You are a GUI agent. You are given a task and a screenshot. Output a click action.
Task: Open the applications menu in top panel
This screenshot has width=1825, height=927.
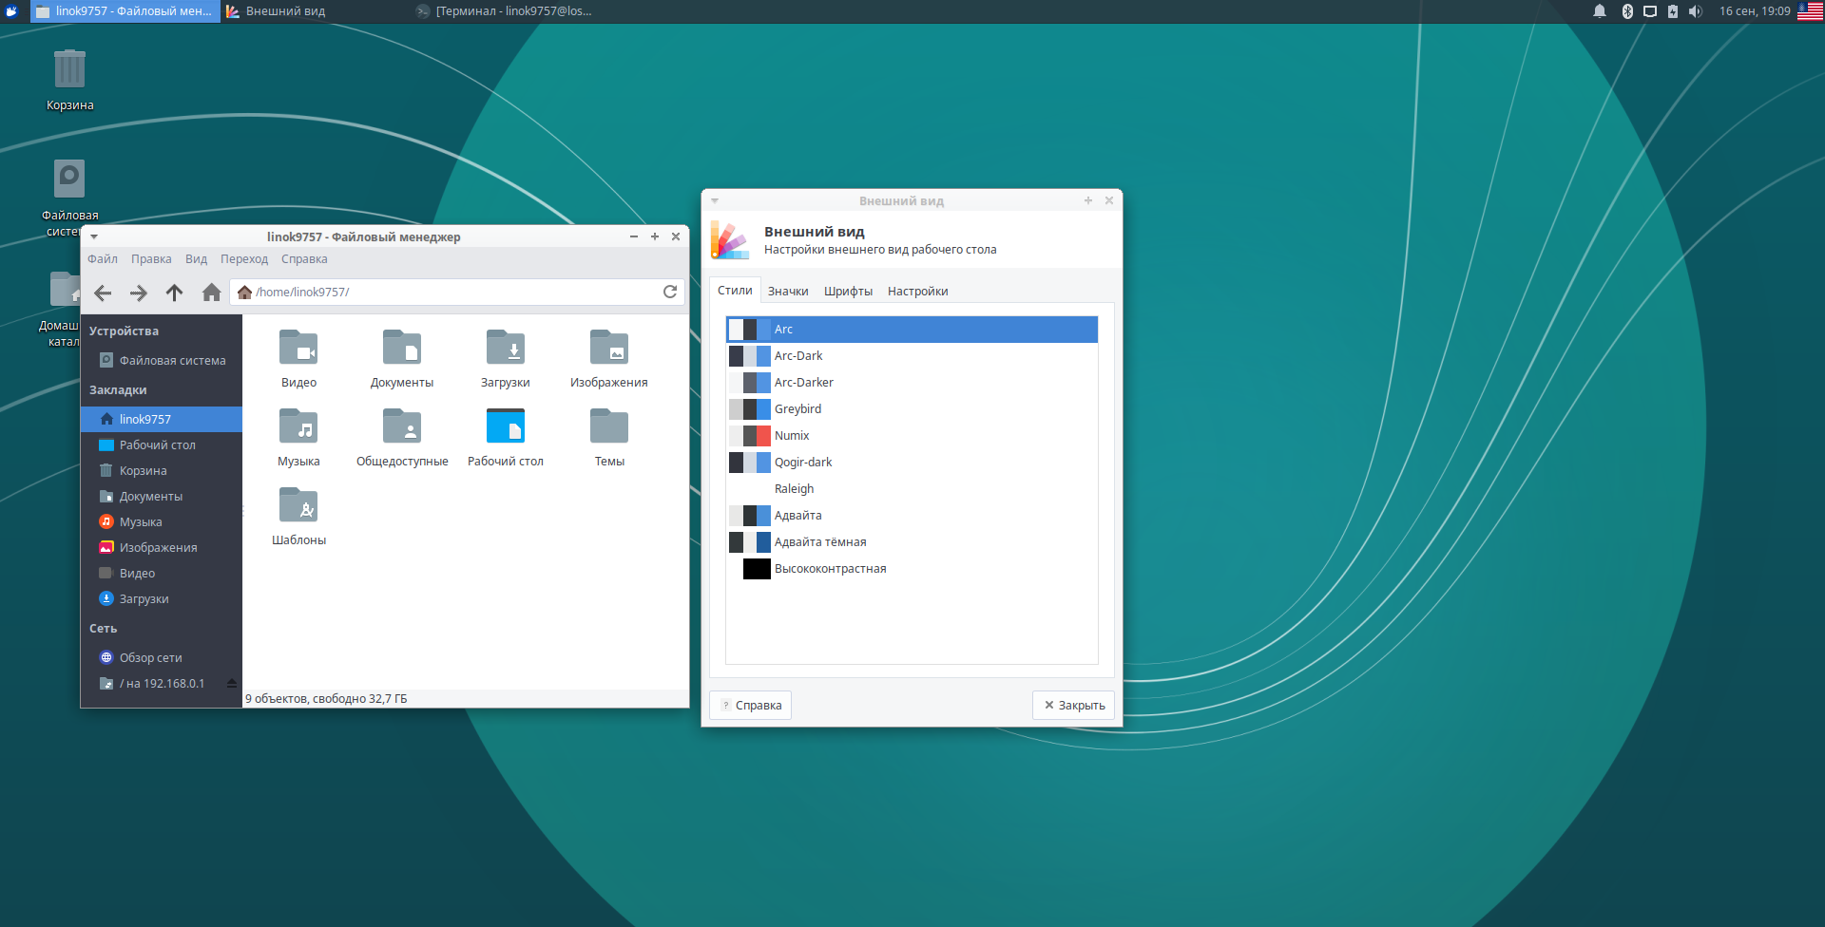point(11,11)
